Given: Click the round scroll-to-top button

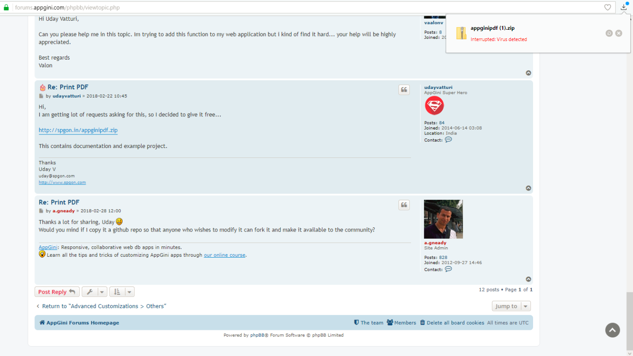Looking at the screenshot, I should click(612, 330).
